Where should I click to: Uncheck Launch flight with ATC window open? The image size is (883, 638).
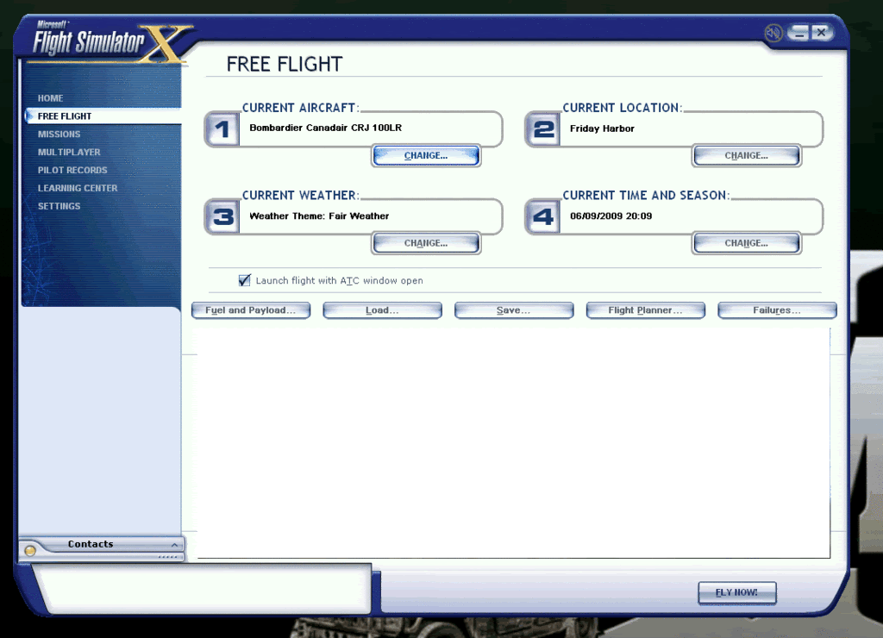tap(245, 280)
